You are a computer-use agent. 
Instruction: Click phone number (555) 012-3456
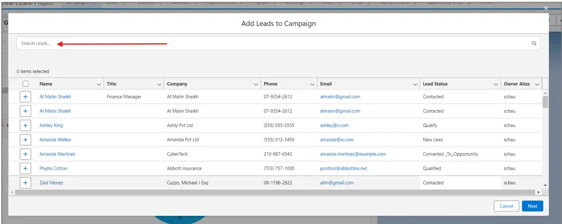click(x=279, y=140)
